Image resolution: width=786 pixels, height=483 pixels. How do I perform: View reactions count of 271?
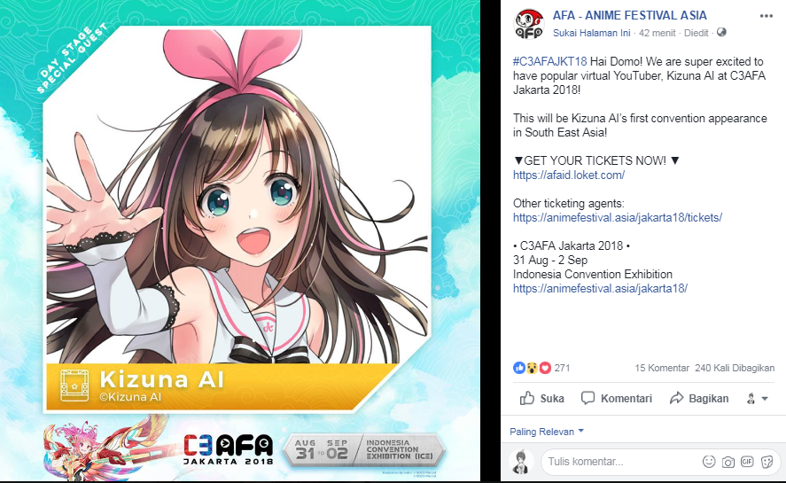541,368
